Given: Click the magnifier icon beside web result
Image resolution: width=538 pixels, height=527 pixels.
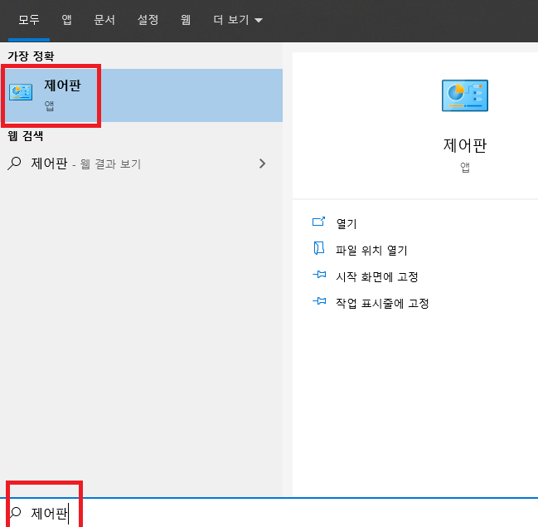Looking at the screenshot, I should [14, 163].
